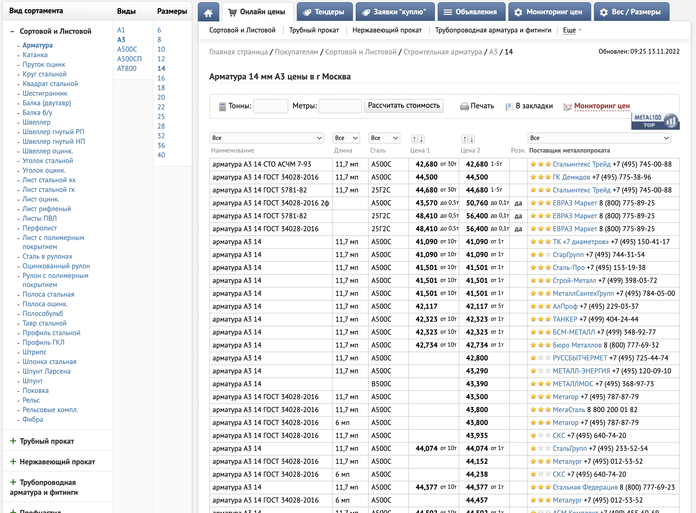Follow the Покупателям breadcrumb link
The width and height of the screenshot is (696, 513).
pos(297,52)
